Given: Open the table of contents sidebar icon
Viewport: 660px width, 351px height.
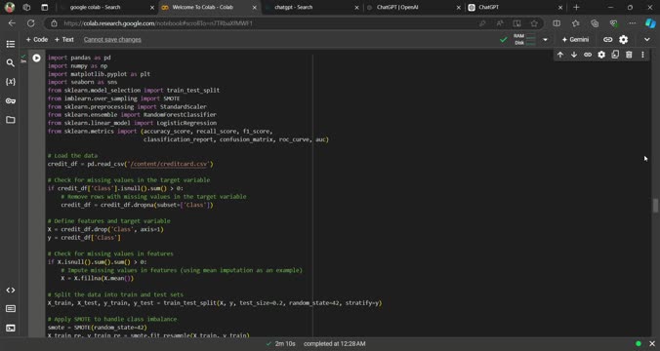Looking at the screenshot, I should 11,44.
